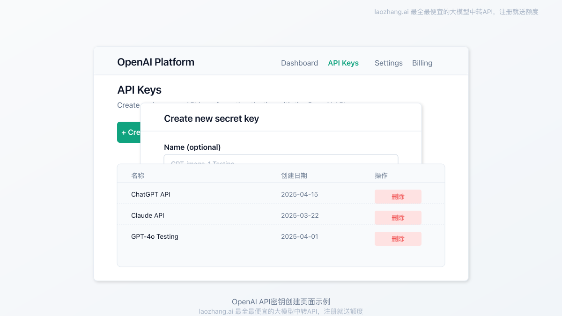This screenshot has height=316, width=562.
Task: Click the 名称 column header
Action: (138, 176)
